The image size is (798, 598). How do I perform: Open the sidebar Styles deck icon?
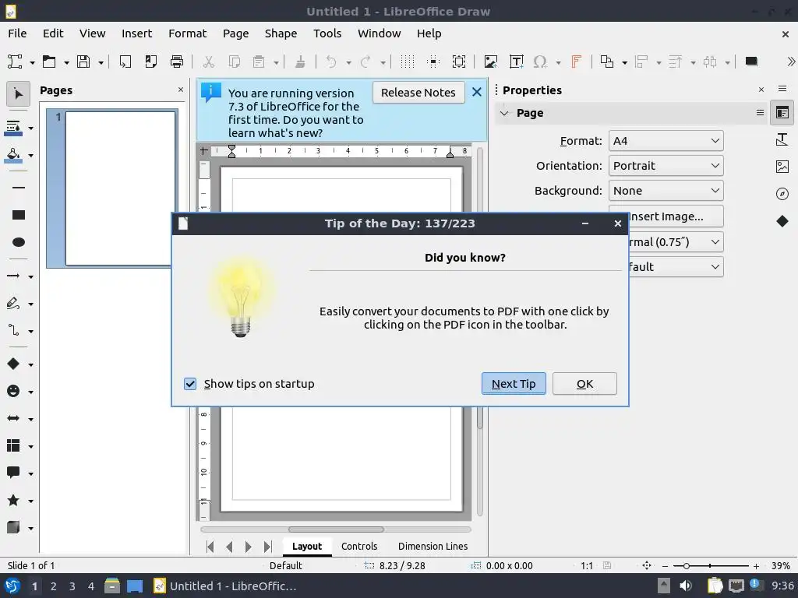(x=782, y=139)
